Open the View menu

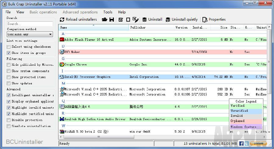(20, 12)
